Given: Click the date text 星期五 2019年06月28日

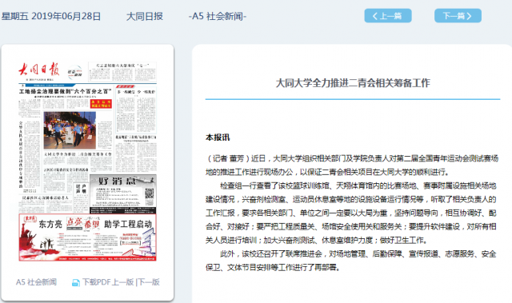Looking at the screenshot, I should [51, 16].
